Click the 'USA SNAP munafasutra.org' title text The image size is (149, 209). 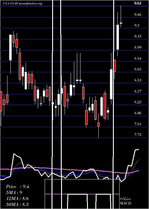pyautogui.click(x=23, y=4)
